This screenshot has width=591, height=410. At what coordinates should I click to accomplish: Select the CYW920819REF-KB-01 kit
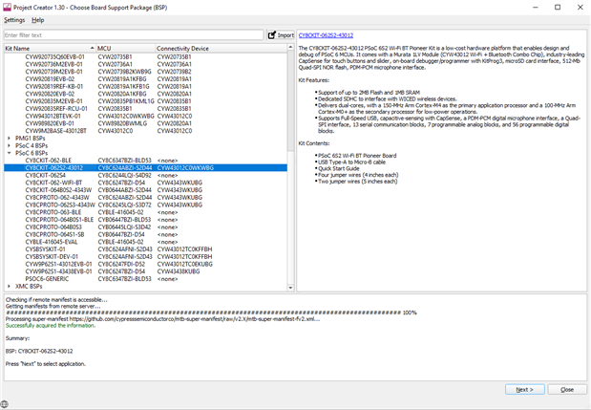(x=145, y=86)
